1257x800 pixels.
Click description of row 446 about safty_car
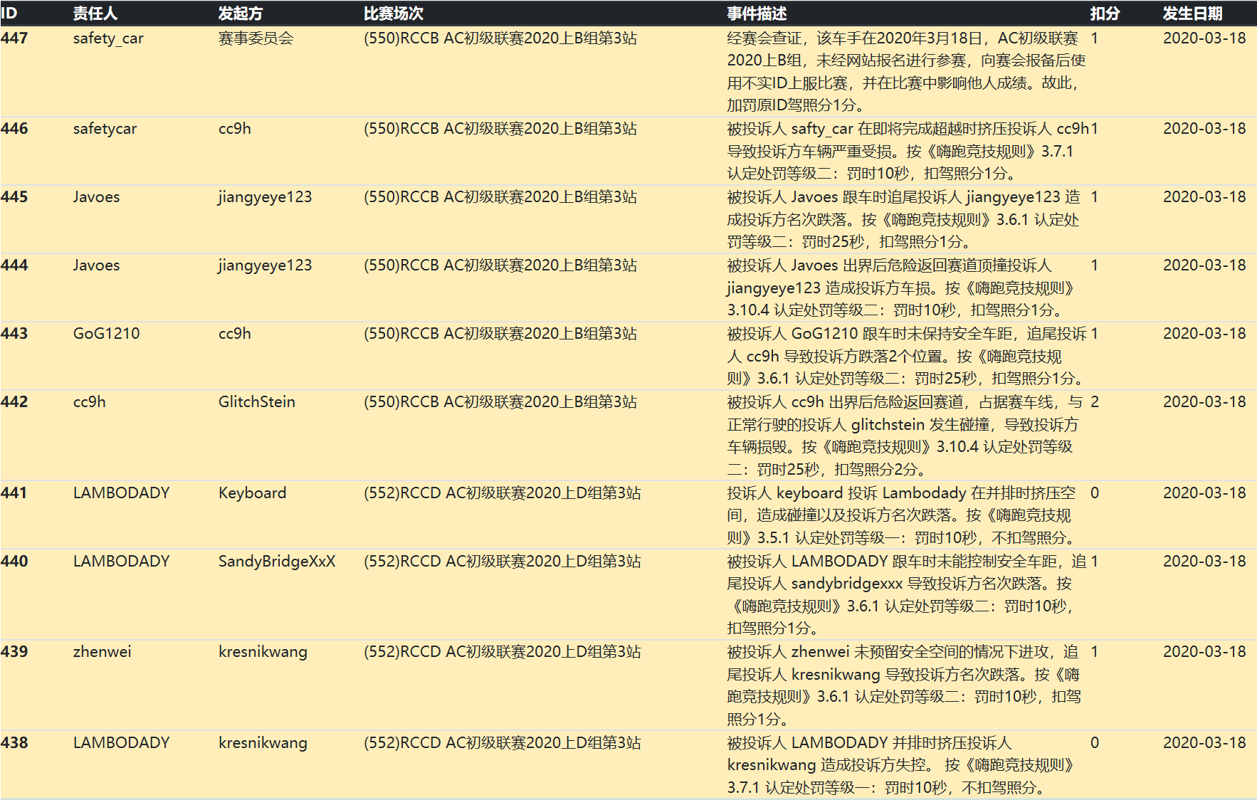tap(907, 151)
